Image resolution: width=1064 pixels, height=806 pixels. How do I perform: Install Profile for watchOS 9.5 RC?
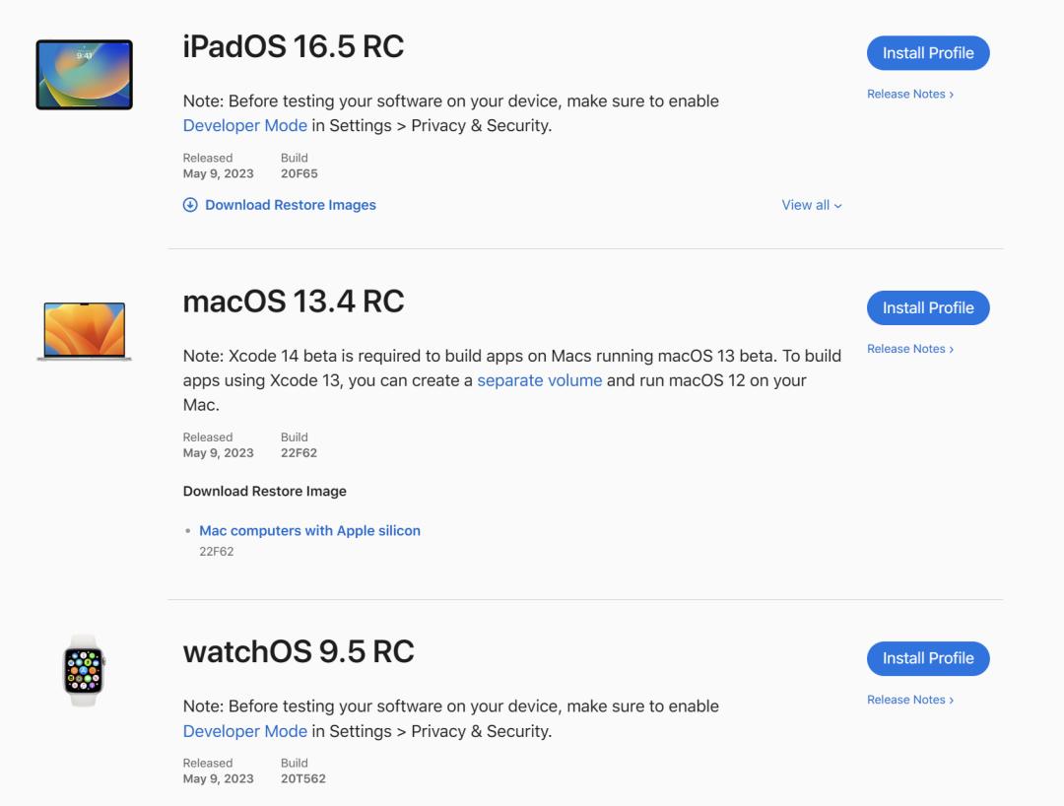pyautogui.click(x=927, y=657)
